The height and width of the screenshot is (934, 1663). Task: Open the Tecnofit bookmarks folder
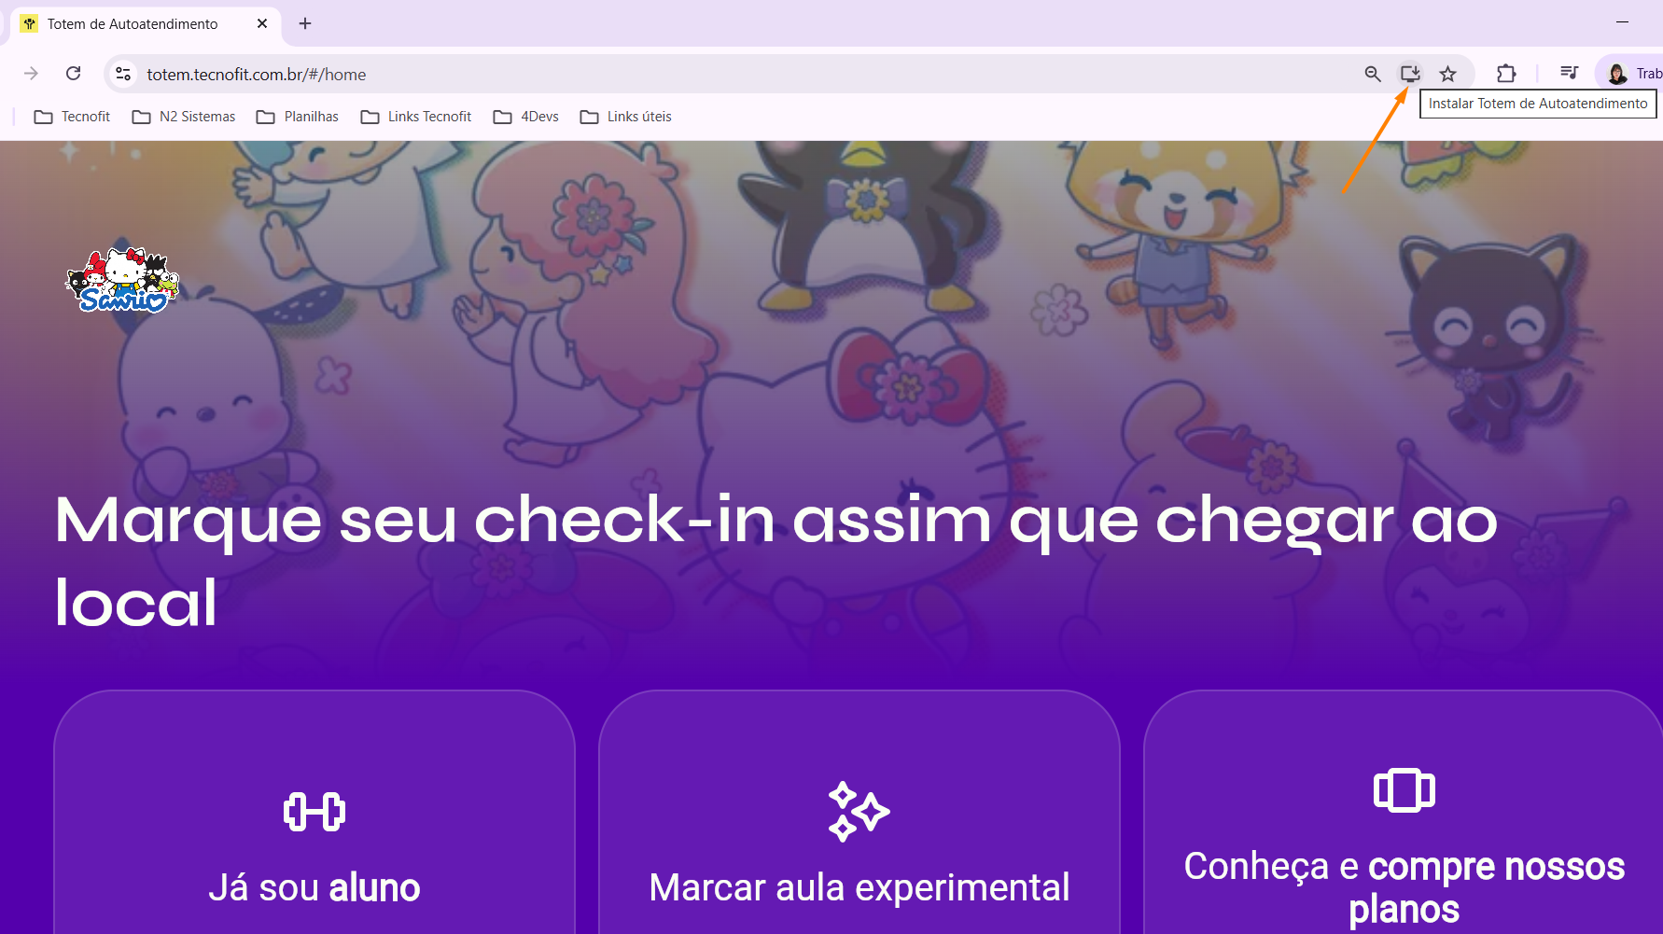(x=72, y=117)
